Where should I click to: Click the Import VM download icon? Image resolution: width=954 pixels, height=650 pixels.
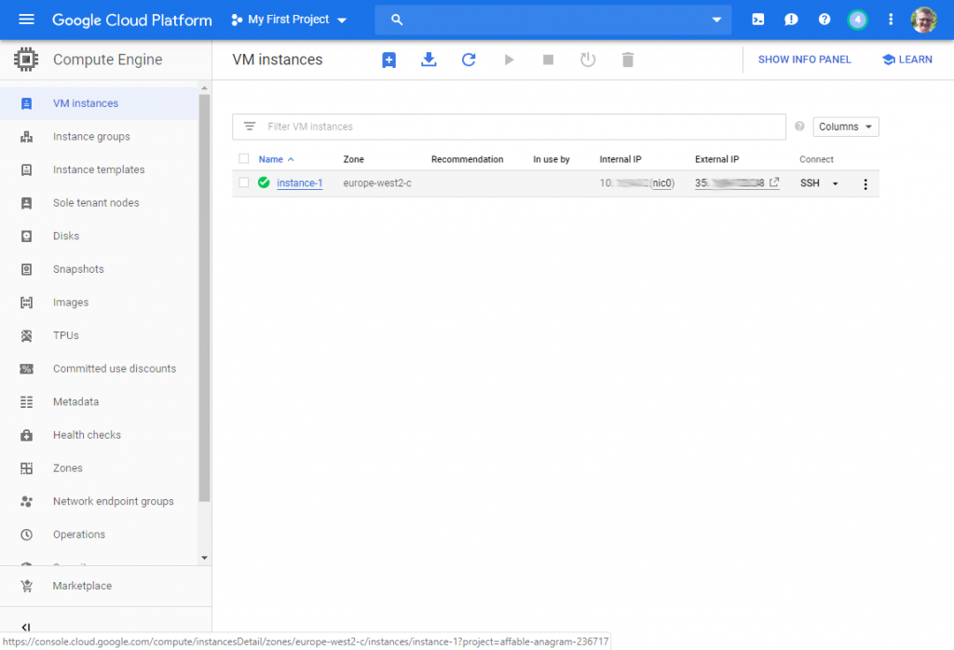click(x=429, y=60)
